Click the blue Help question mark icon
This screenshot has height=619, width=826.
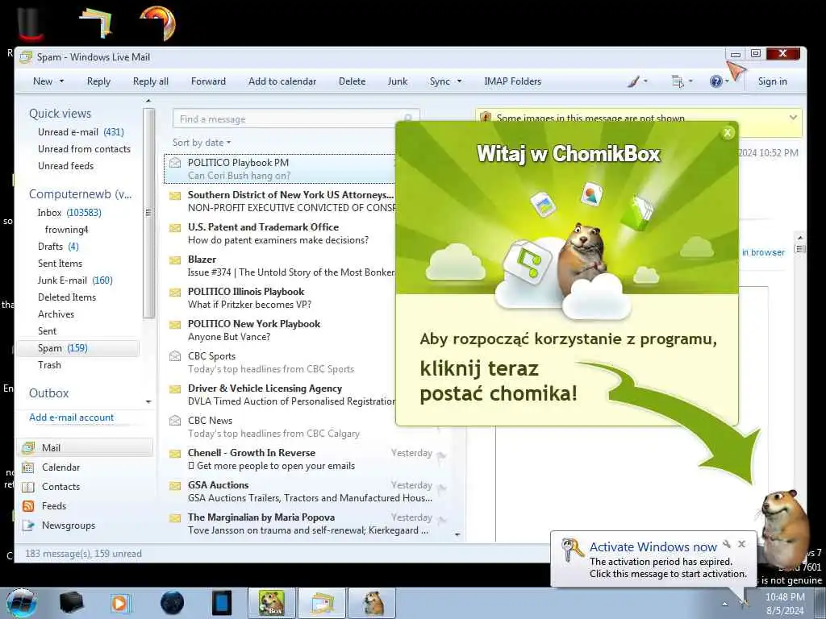[x=715, y=81]
